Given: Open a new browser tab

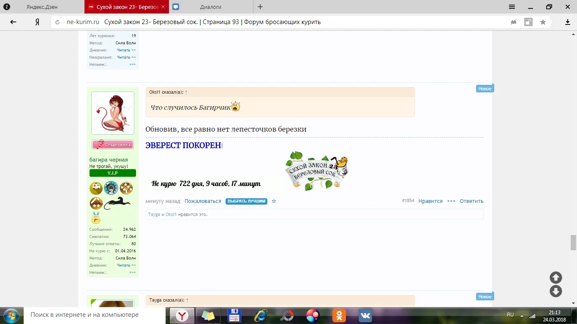Looking at the screenshot, I should 260,7.
